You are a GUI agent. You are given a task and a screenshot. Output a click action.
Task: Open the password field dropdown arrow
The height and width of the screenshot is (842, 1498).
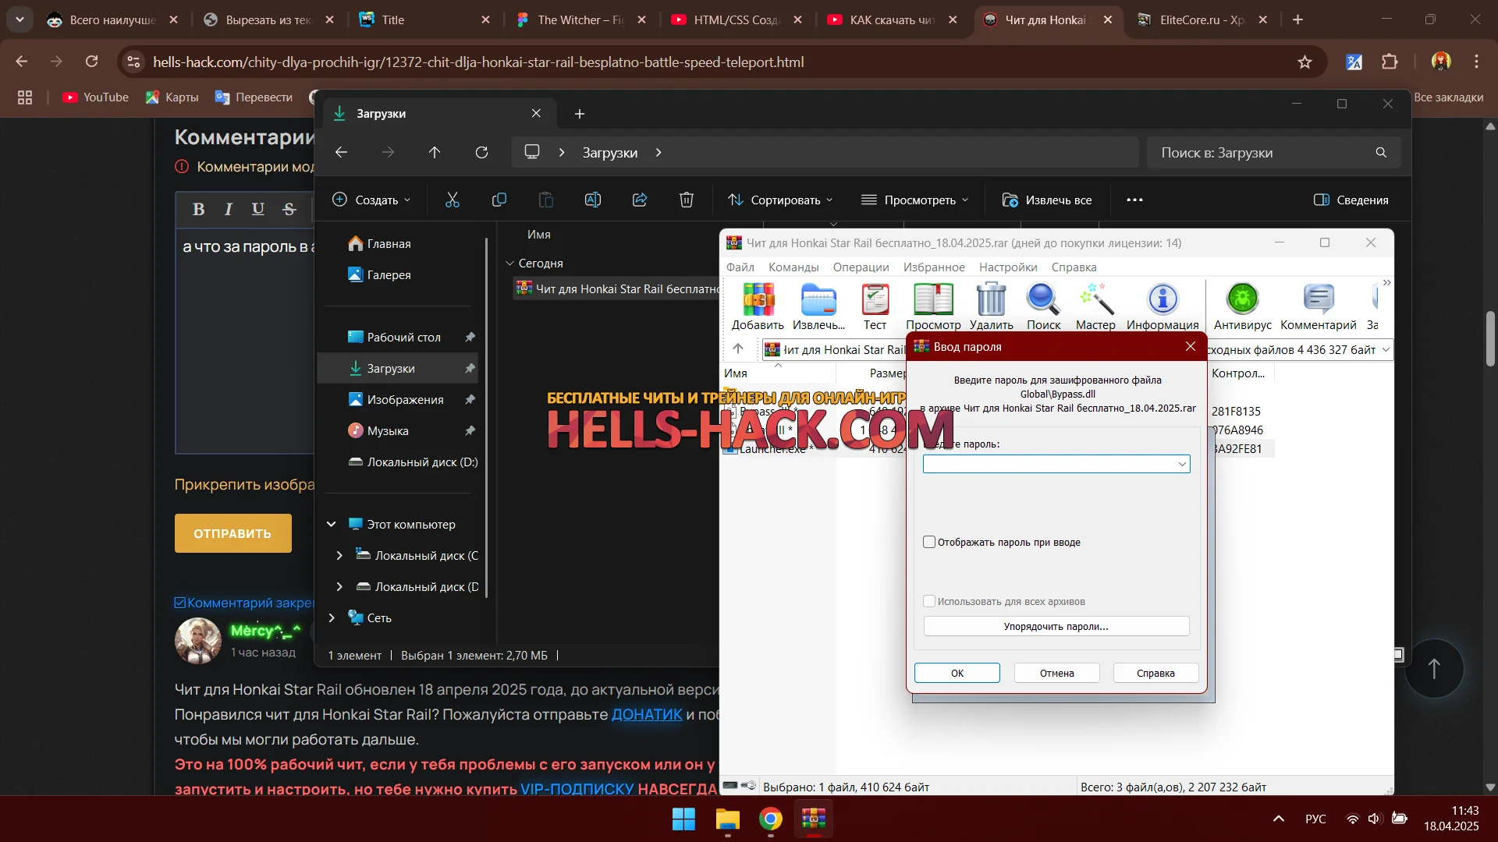point(1182,464)
